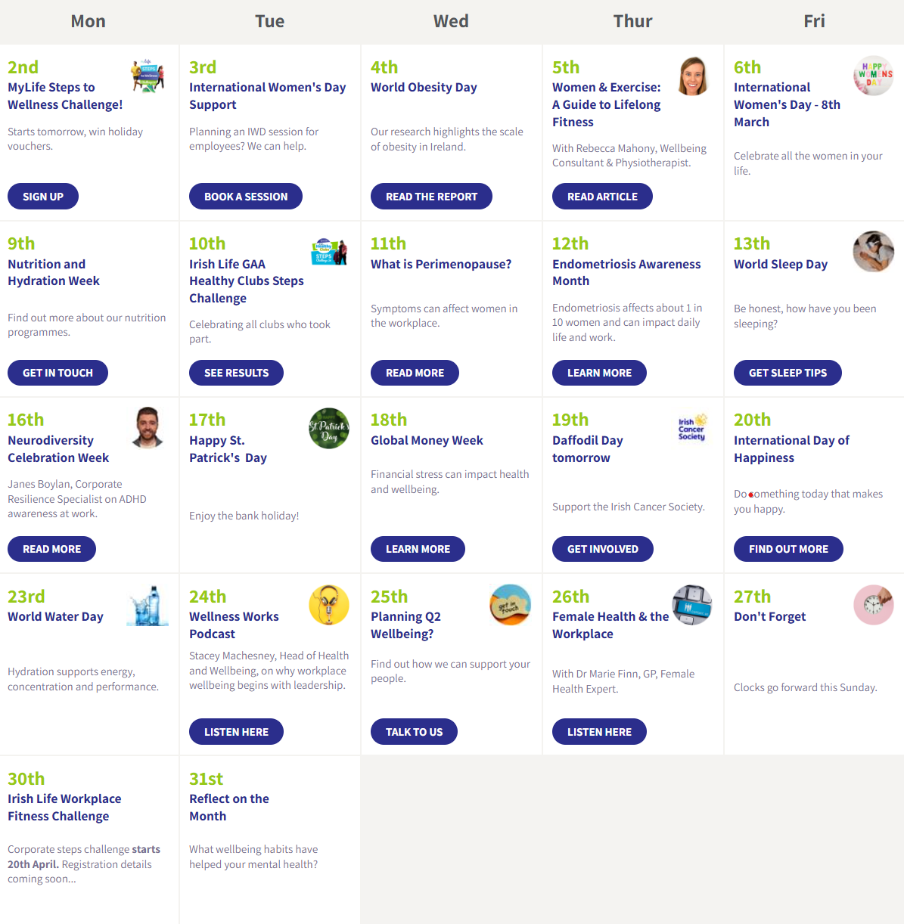Click the pink alarm clock icon

click(874, 605)
